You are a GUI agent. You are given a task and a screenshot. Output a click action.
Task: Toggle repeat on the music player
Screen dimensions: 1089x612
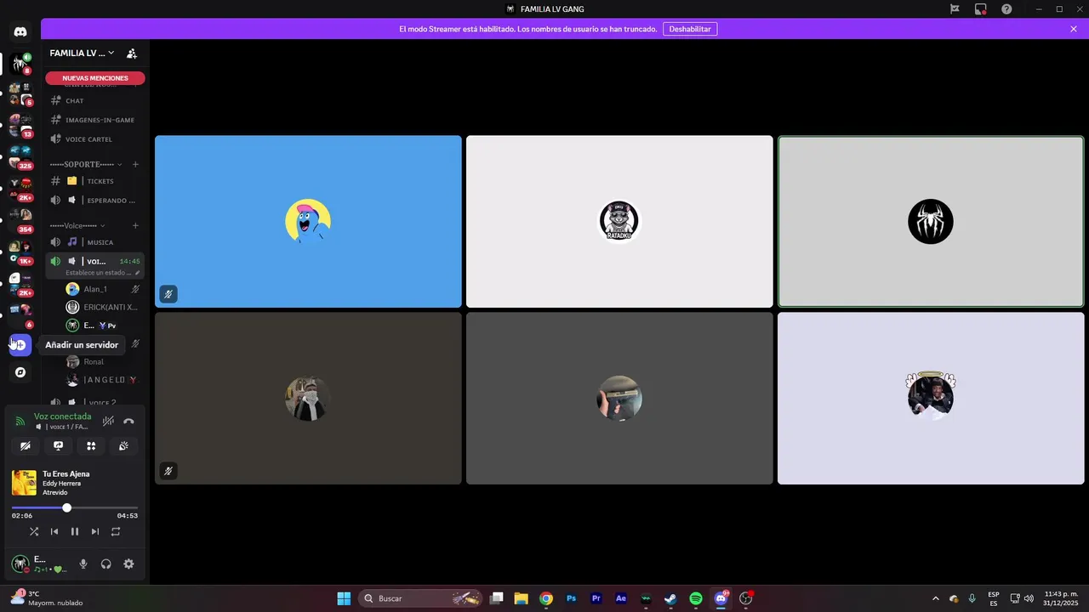coord(116,531)
